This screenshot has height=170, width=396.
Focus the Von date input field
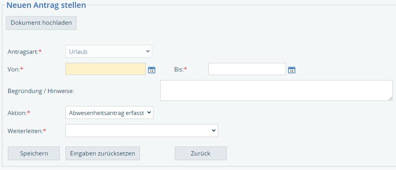coord(106,69)
